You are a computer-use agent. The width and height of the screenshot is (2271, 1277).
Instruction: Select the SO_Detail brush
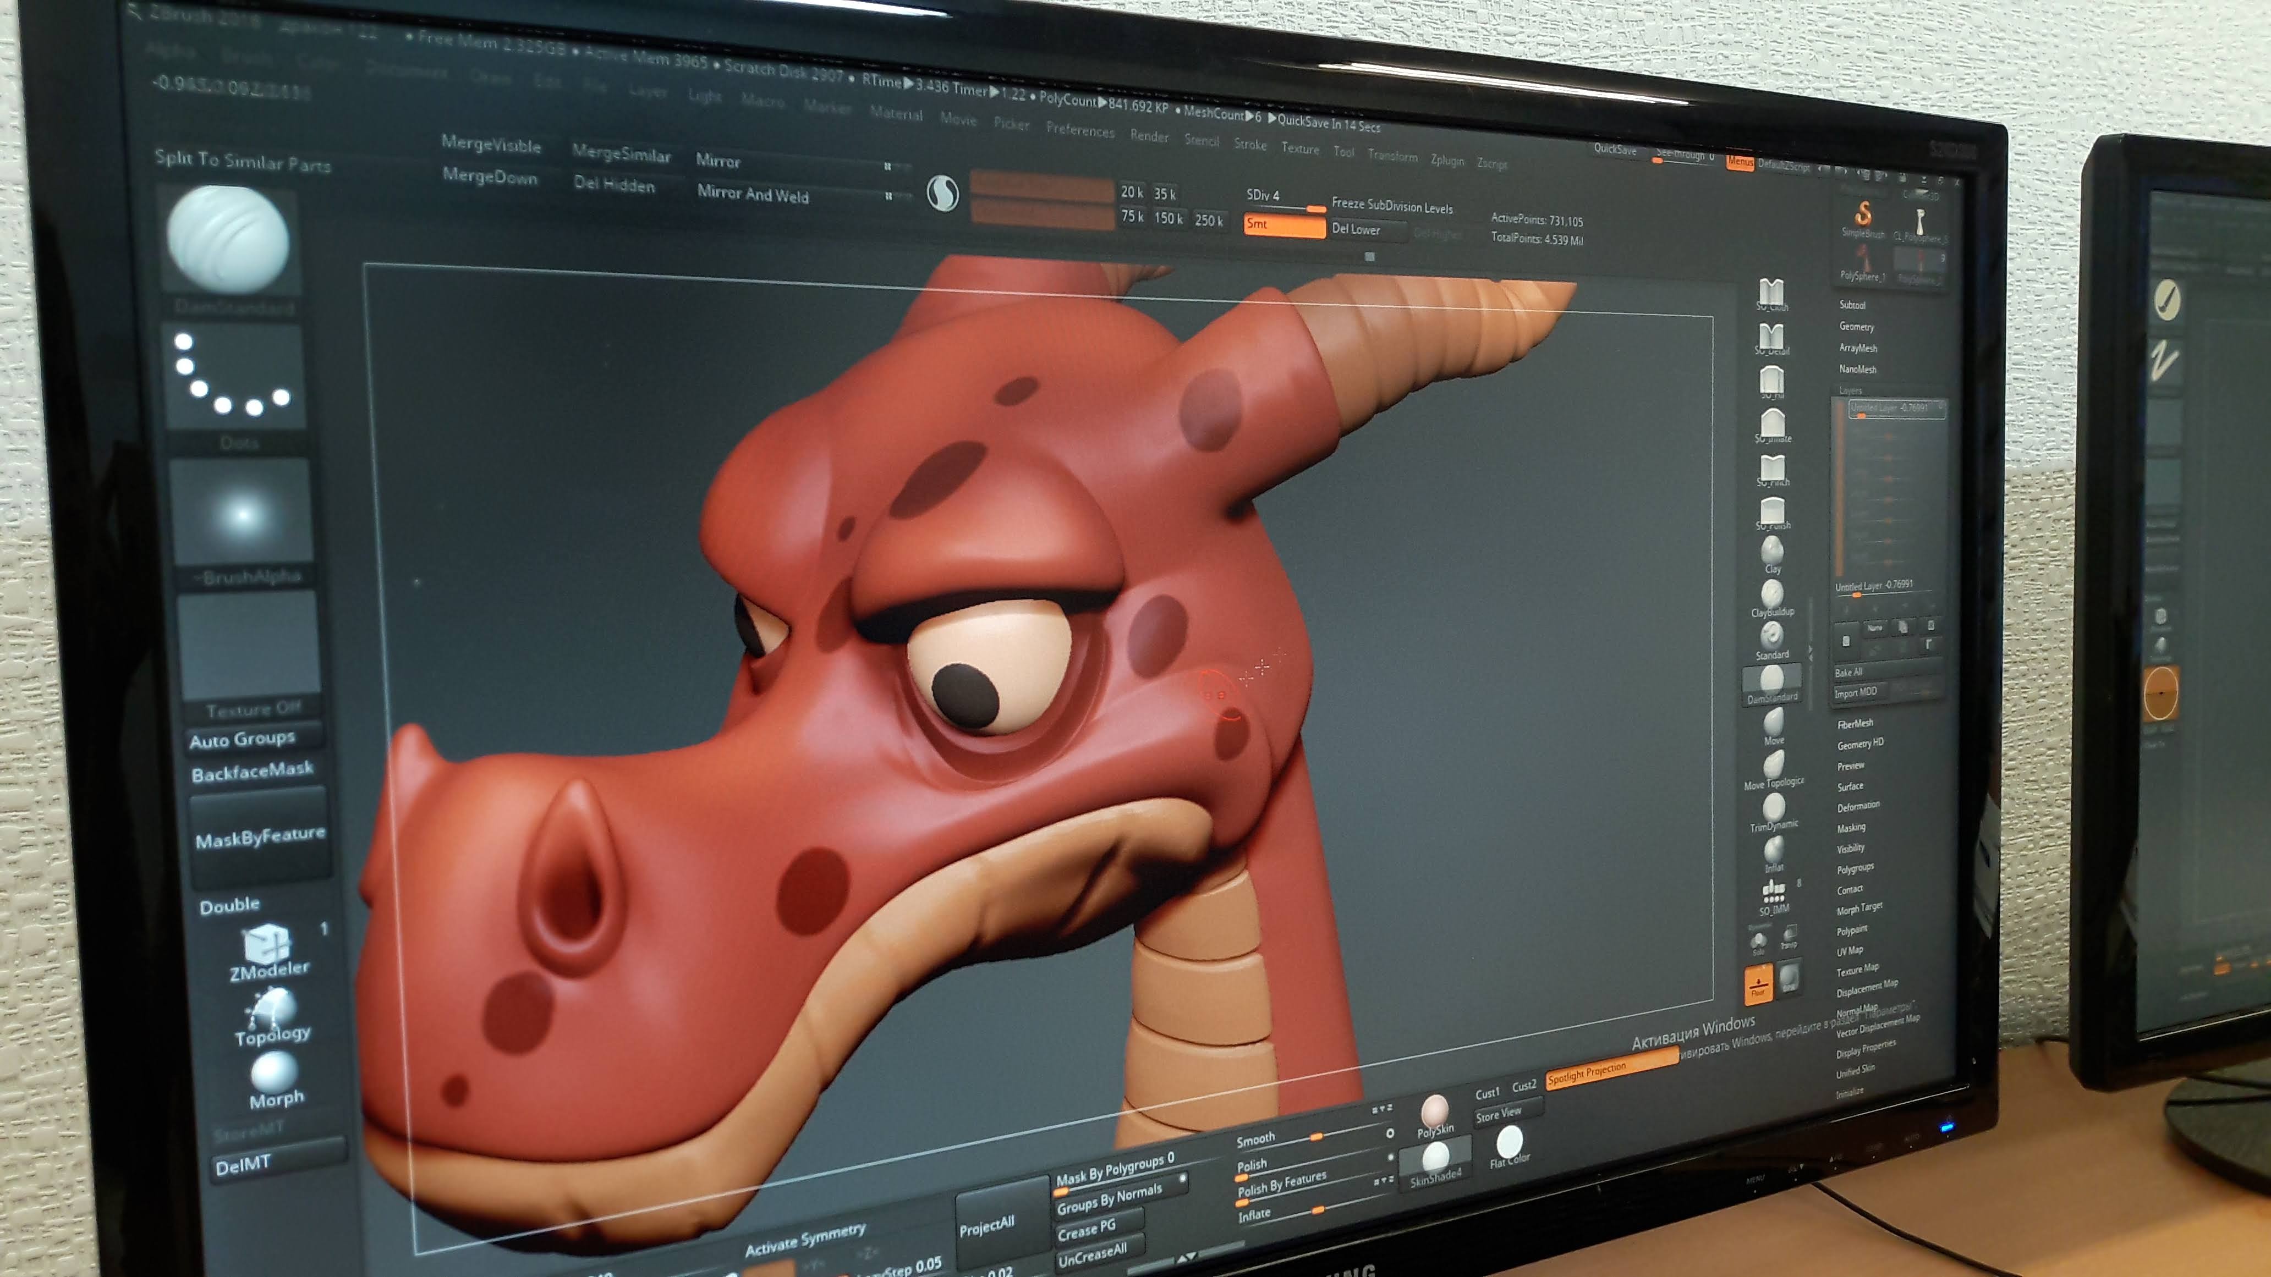1771,338
